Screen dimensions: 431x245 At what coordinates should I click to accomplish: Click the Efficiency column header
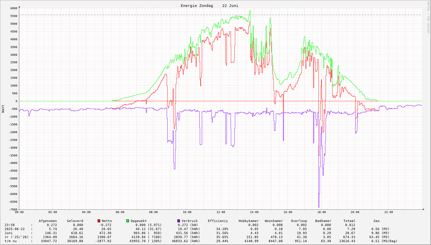(x=218, y=221)
